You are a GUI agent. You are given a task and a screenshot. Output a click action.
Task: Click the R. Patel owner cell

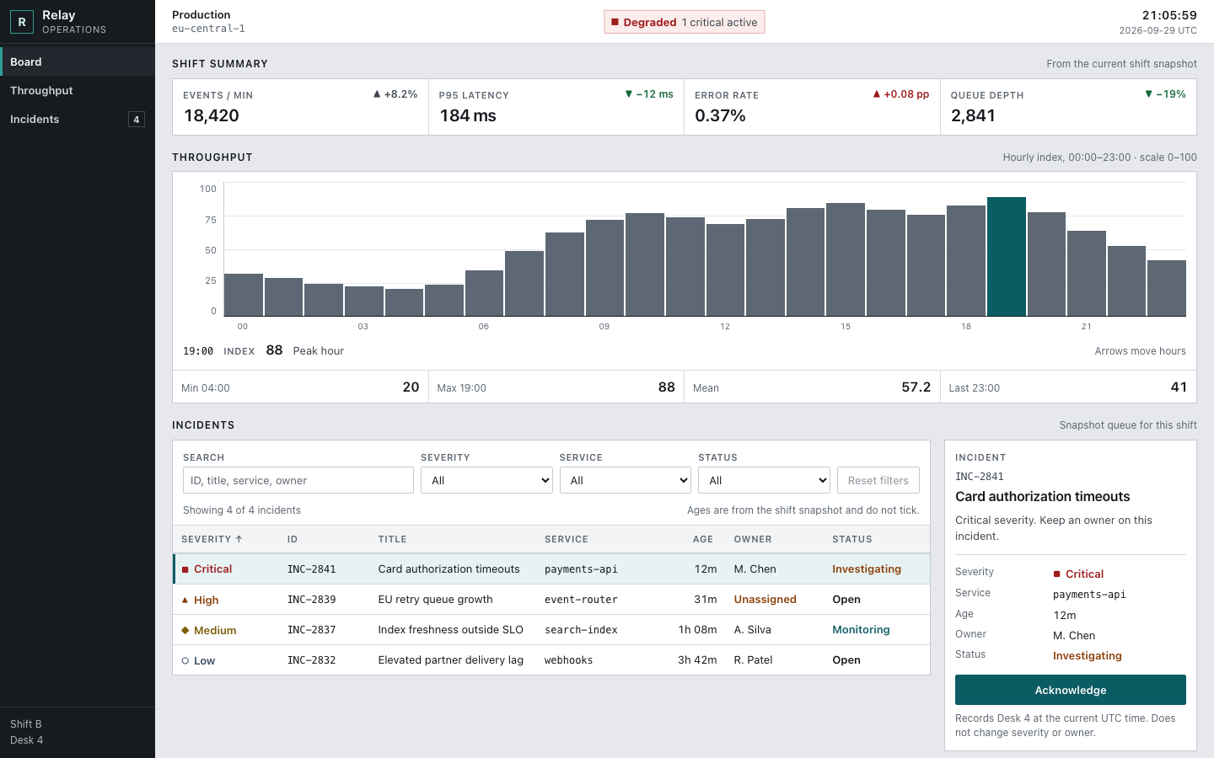point(754,660)
